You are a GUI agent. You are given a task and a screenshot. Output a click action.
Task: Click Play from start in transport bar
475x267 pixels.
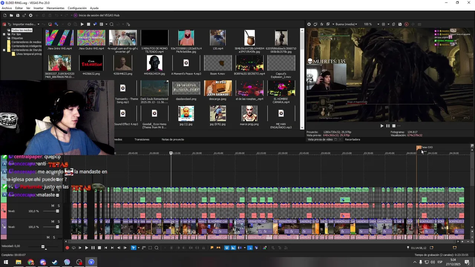tap(80, 248)
